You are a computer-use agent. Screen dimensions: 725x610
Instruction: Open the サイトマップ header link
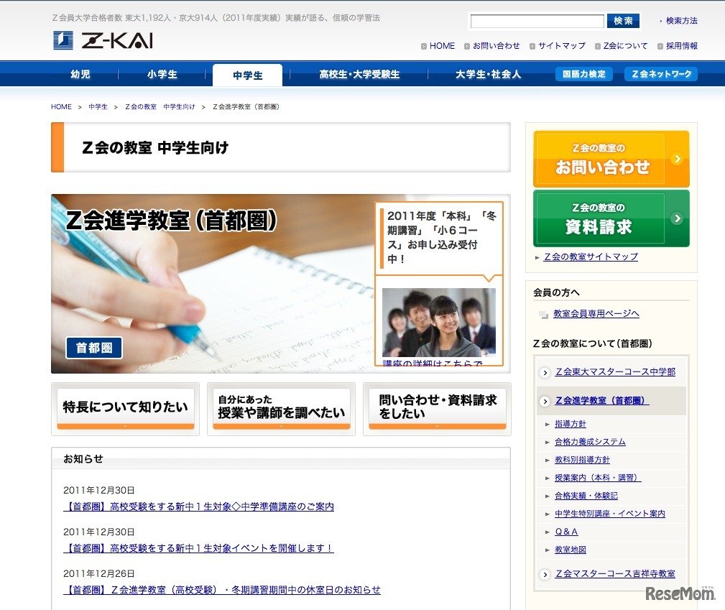(562, 46)
